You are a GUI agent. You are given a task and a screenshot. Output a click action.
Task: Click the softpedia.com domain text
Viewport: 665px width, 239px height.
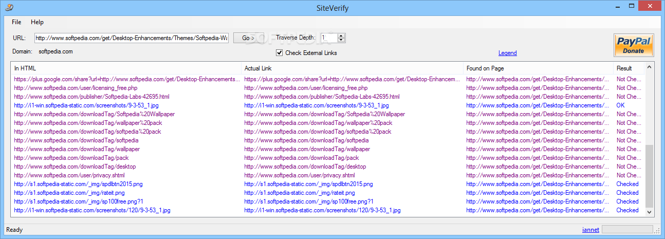(56, 51)
